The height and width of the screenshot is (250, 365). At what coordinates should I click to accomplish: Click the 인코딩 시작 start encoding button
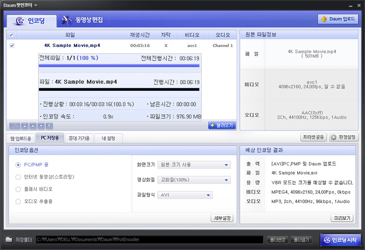(340, 240)
